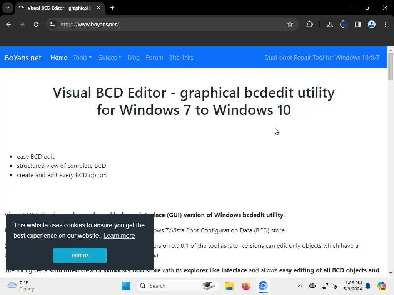Viewport: 394px width, 295px height.
Task: Click the muted volume tray icon
Action: [x=334, y=286]
